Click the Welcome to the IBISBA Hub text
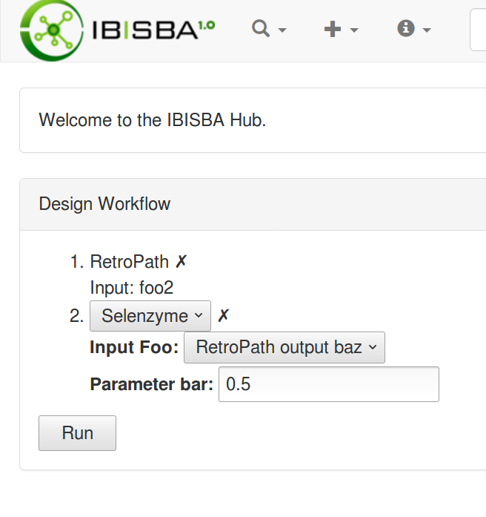The image size is (486, 517). 153,120
